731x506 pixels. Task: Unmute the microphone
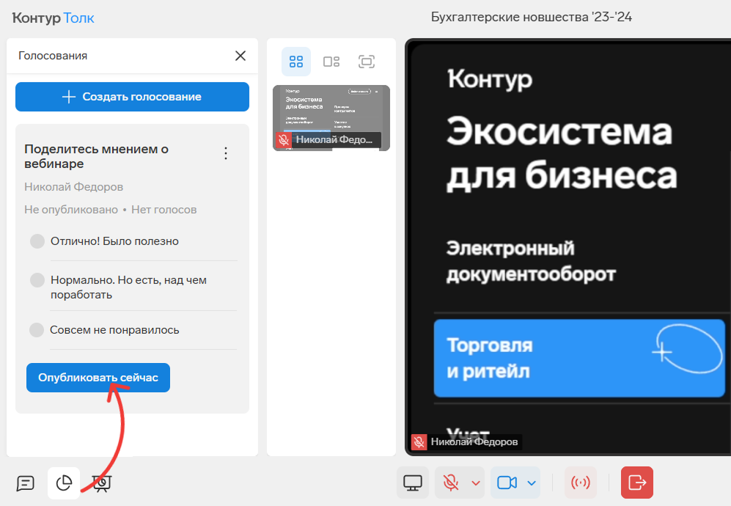pyautogui.click(x=451, y=483)
